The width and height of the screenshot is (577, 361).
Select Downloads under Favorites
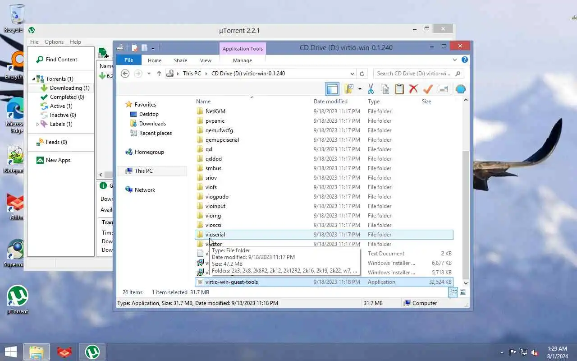click(x=152, y=124)
